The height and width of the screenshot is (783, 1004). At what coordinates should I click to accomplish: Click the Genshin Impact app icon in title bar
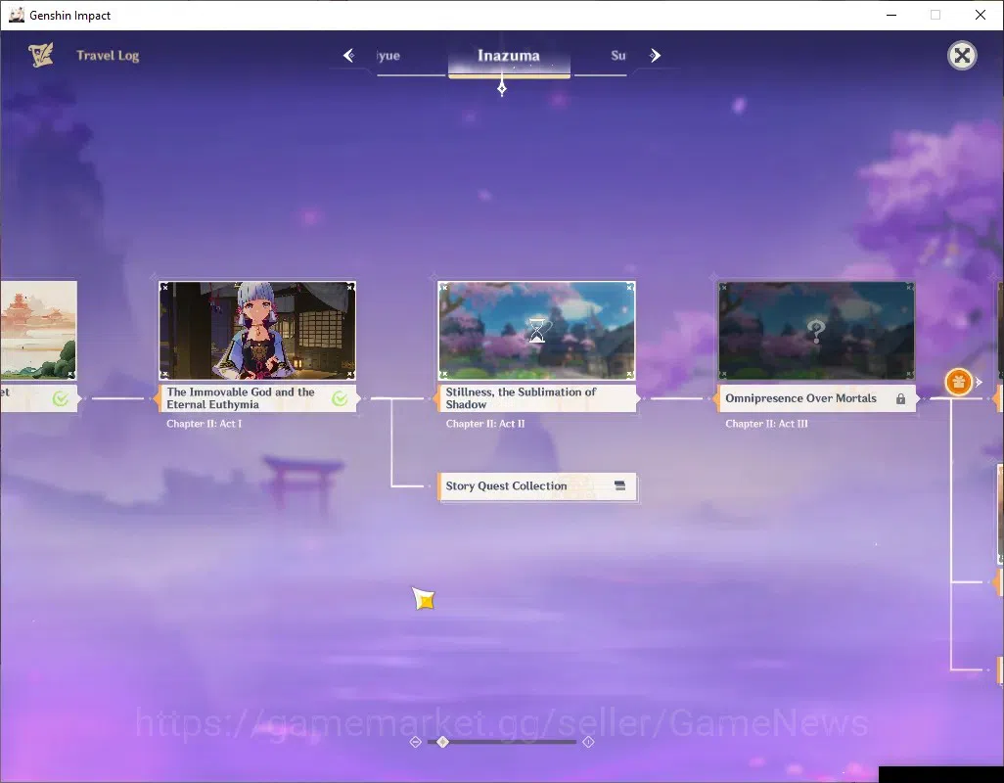[16, 15]
